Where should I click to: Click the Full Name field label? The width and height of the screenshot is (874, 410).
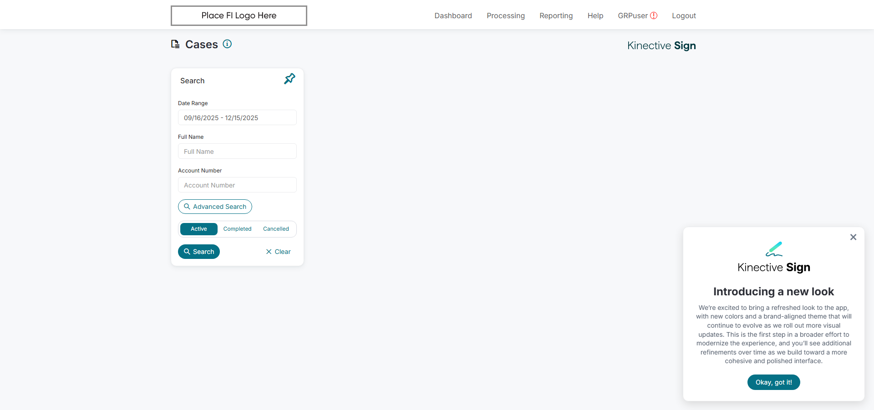click(x=191, y=137)
